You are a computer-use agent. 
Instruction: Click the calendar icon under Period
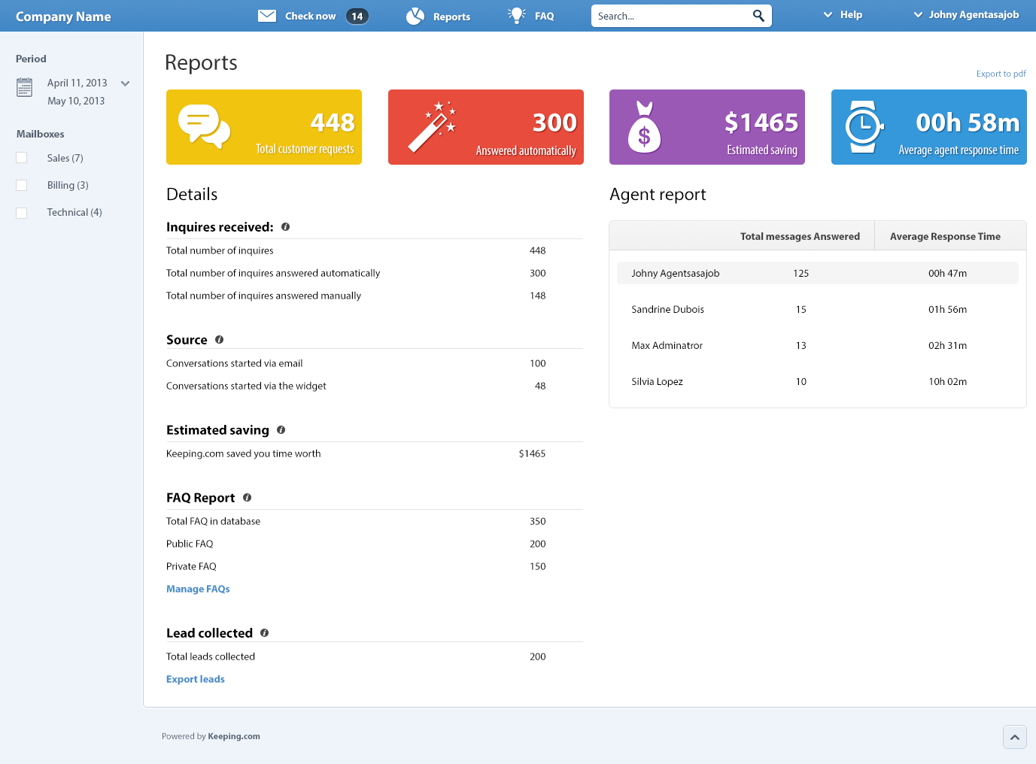[25, 87]
